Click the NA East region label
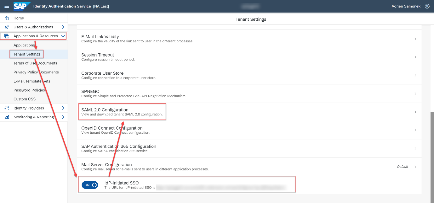 [x=101, y=6]
